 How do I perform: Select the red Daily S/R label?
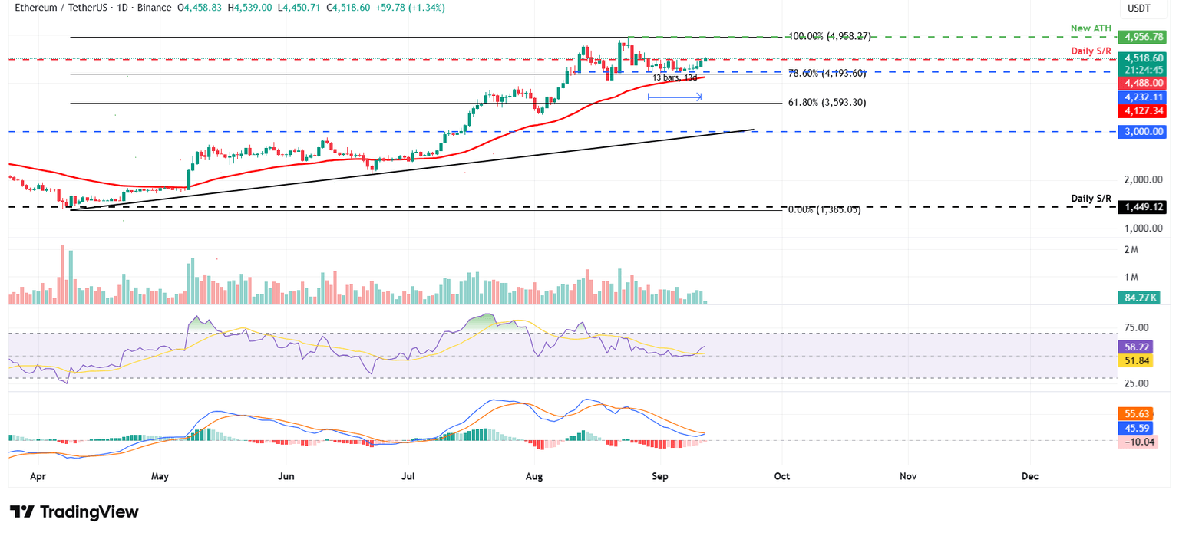pyautogui.click(x=1092, y=51)
